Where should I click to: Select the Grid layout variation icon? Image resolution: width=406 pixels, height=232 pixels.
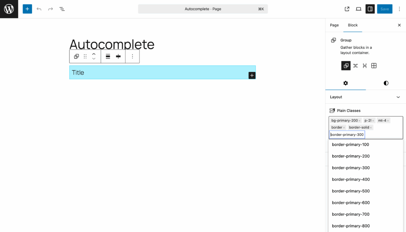[x=374, y=66]
